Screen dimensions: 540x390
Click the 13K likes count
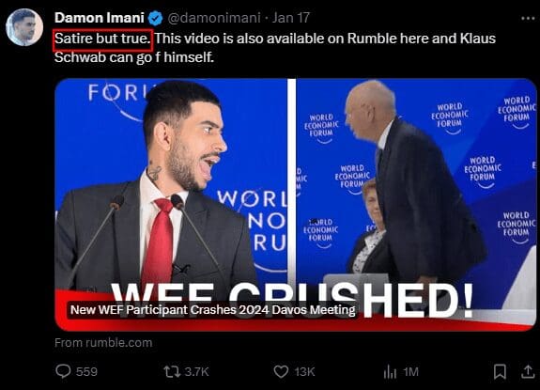pos(304,372)
